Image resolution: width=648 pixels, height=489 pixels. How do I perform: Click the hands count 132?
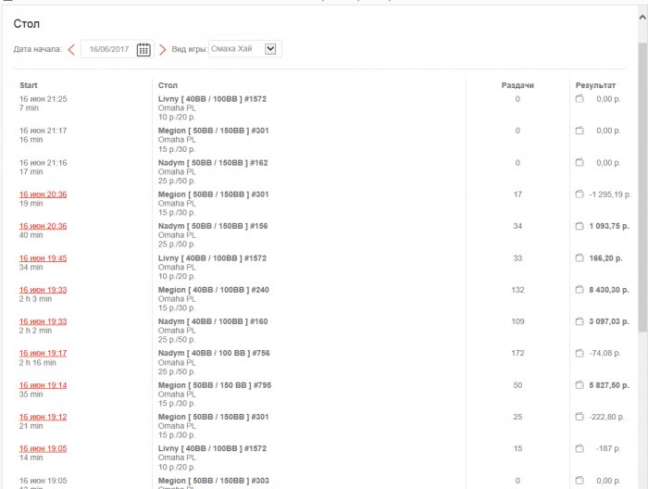tap(517, 290)
